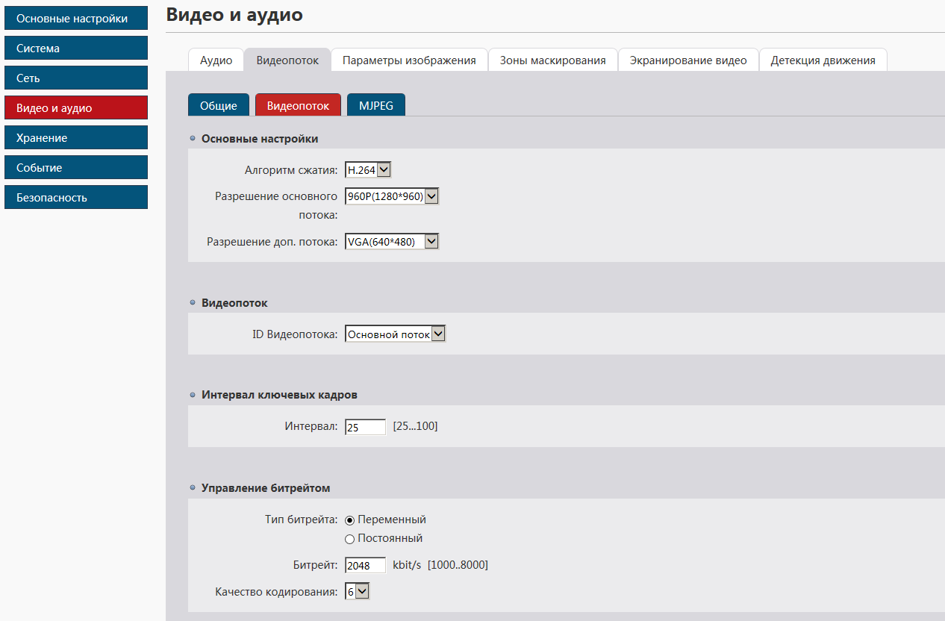
Task: Click the Видео и аудио page title
Action: (234, 14)
